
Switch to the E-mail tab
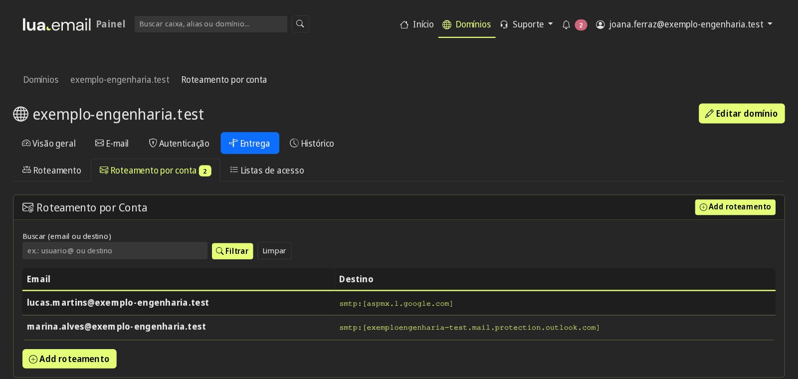(x=112, y=144)
